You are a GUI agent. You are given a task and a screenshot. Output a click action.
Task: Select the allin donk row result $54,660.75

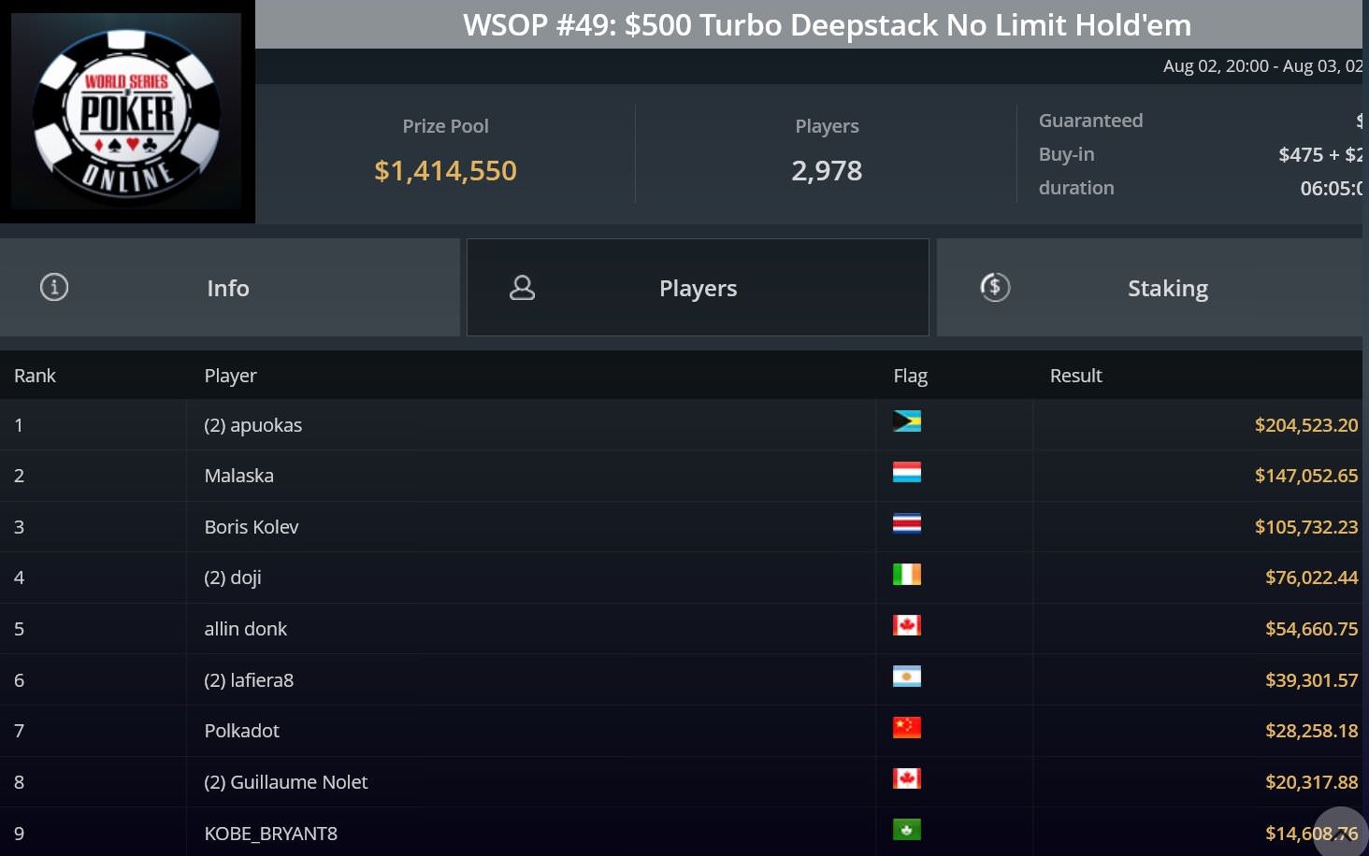[x=1311, y=629]
